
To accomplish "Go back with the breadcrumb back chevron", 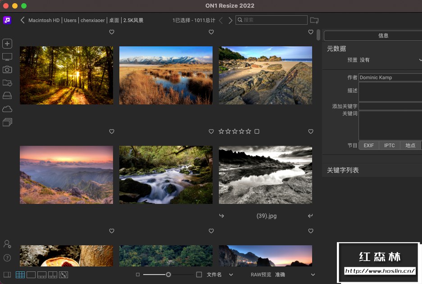I will coord(23,20).
